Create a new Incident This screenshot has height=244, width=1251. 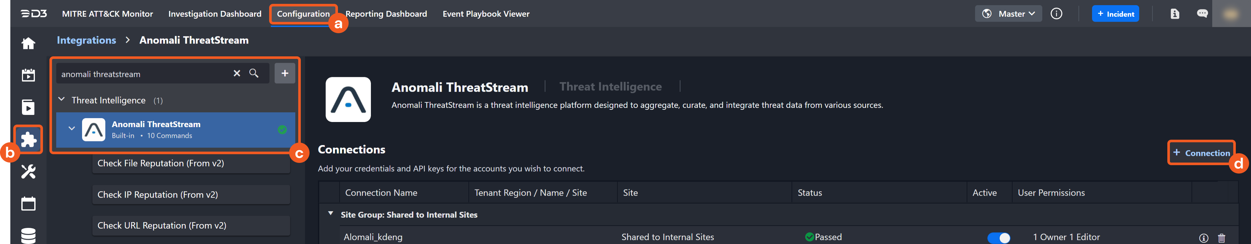click(x=1115, y=14)
